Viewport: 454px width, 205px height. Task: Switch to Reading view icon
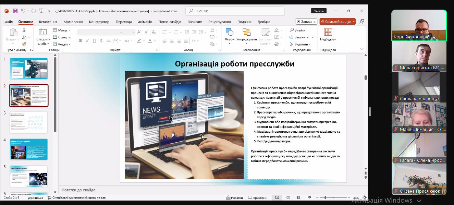pyautogui.click(x=298, y=198)
